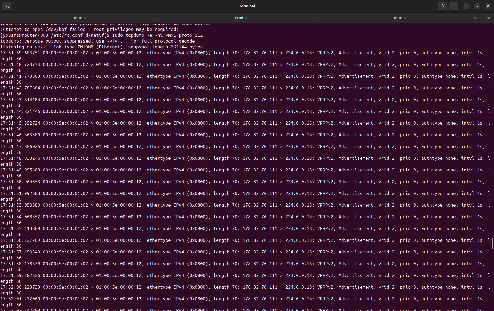Click the new tab icon in title bar
The image size is (494, 311).
[x=6, y=6]
